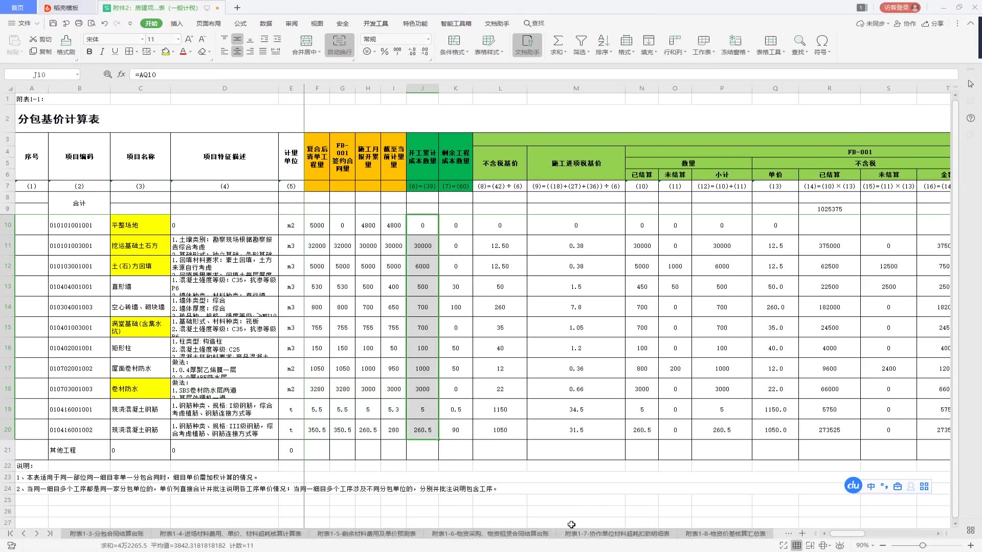
Task: Click the formula bar showing =AQ10
Action: [x=544, y=75]
